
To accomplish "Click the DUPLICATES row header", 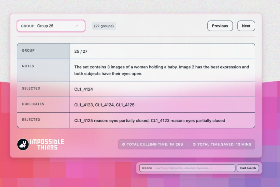I will point(33,104).
